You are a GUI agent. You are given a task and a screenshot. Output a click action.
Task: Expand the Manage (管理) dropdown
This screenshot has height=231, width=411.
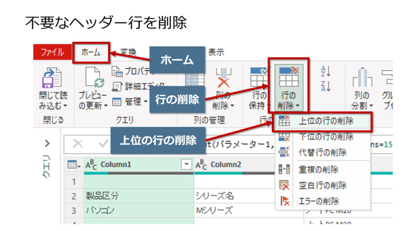tap(130, 102)
